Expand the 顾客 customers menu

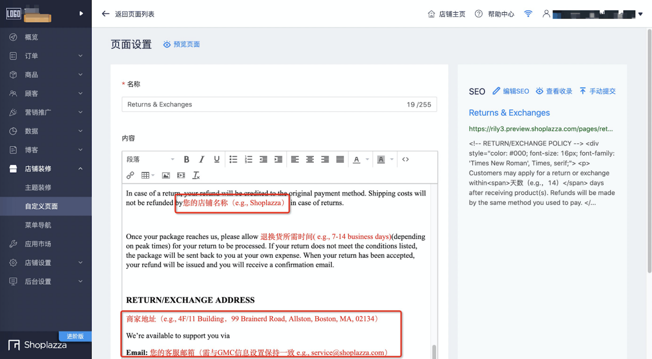[46, 94]
